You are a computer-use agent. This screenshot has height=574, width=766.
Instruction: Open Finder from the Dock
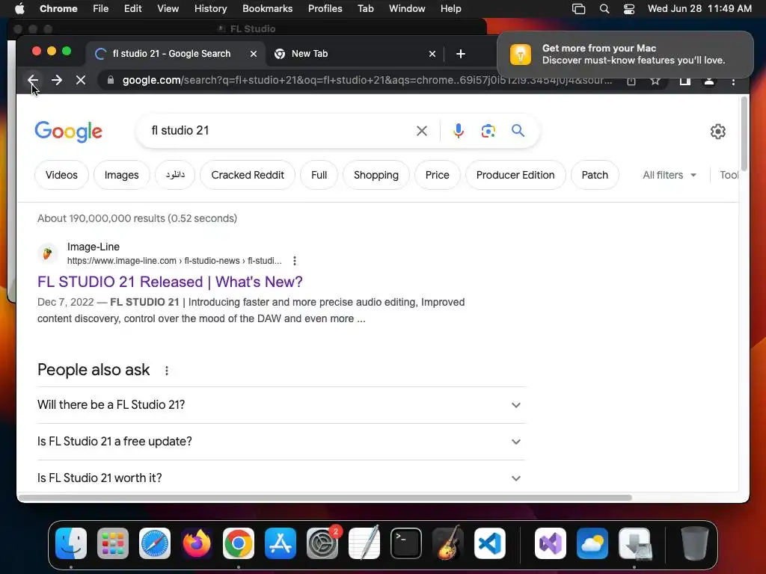coord(71,543)
